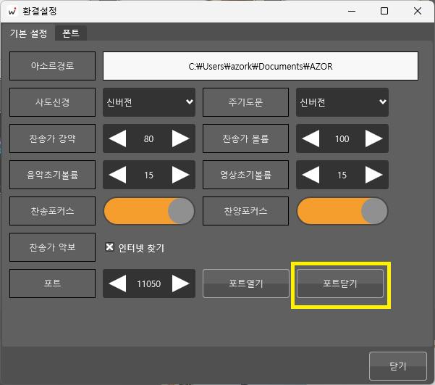This screenshot has height=385, width=435.
Task: Click the 아소르경로 path field
Action: (261, 66)
